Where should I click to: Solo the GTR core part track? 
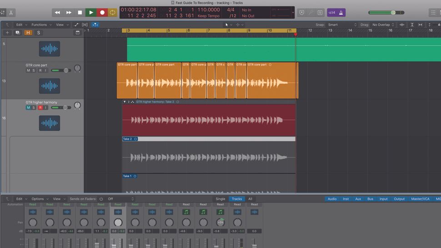click(x=34, y=71)
